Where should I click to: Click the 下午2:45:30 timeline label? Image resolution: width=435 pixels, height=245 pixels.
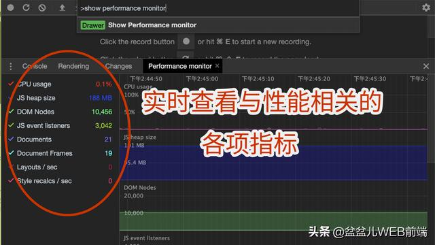pyautogui.click(x=370, y=79)
